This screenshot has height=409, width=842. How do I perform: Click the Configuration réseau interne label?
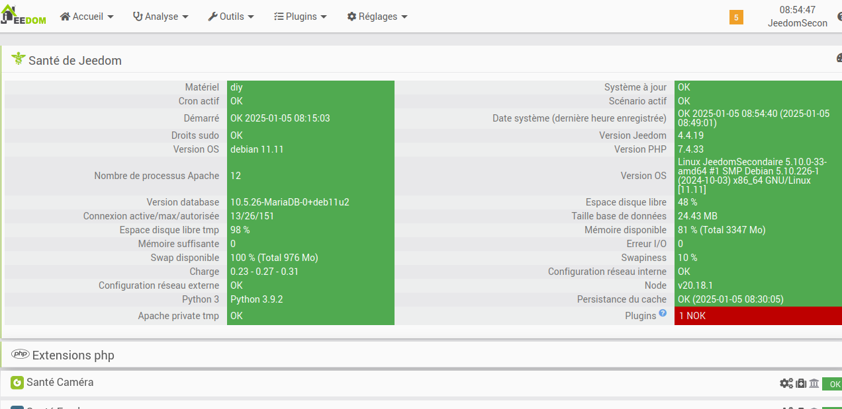(x=607, y=272)
